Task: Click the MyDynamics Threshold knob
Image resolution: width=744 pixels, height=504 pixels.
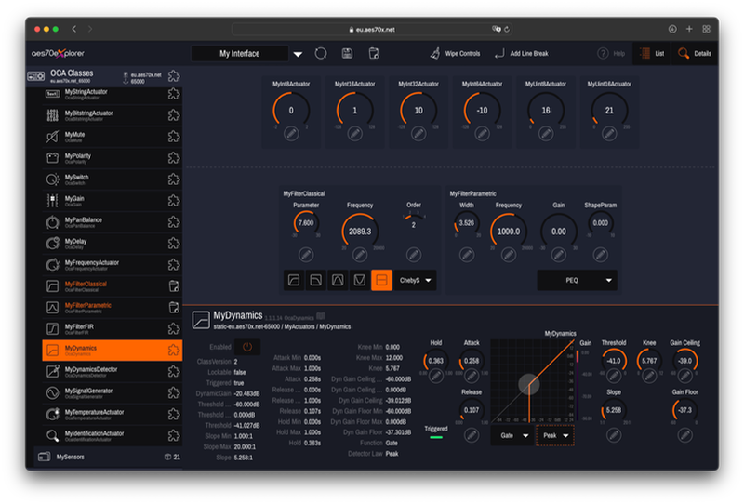Action: point(614,361)
